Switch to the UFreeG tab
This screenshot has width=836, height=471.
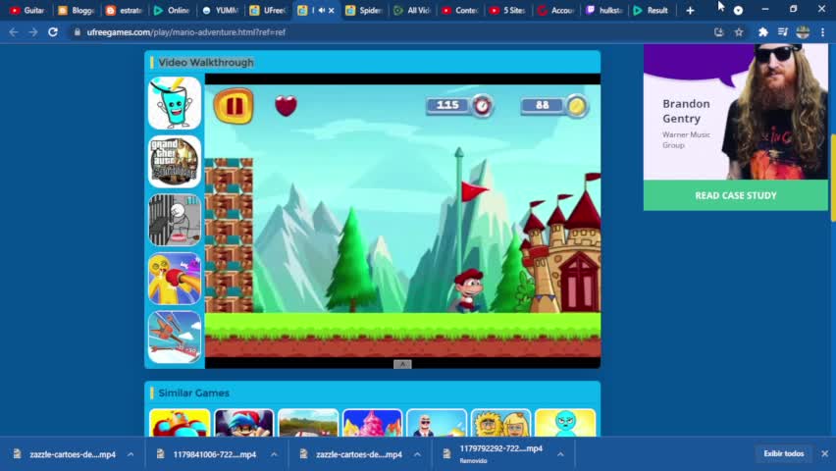[268, 10]
